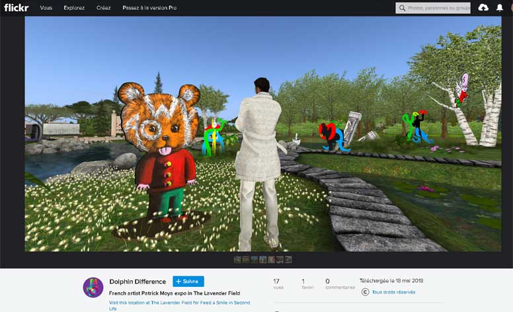Select the last thumbnail in the filmstrip
The height and width of the screenshot is (312, 513).
pyautogui.click(x=288, y=260)
